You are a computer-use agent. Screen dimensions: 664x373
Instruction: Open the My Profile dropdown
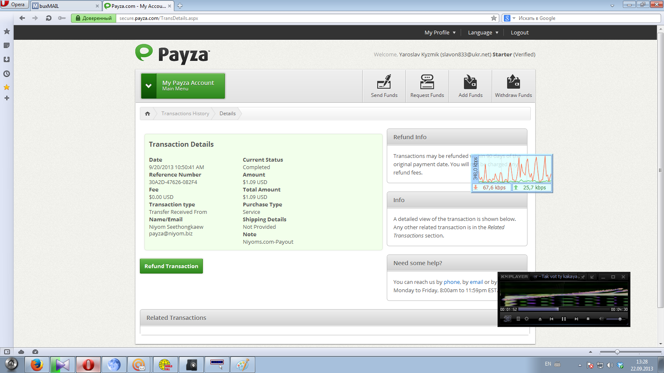coord(440,33)
